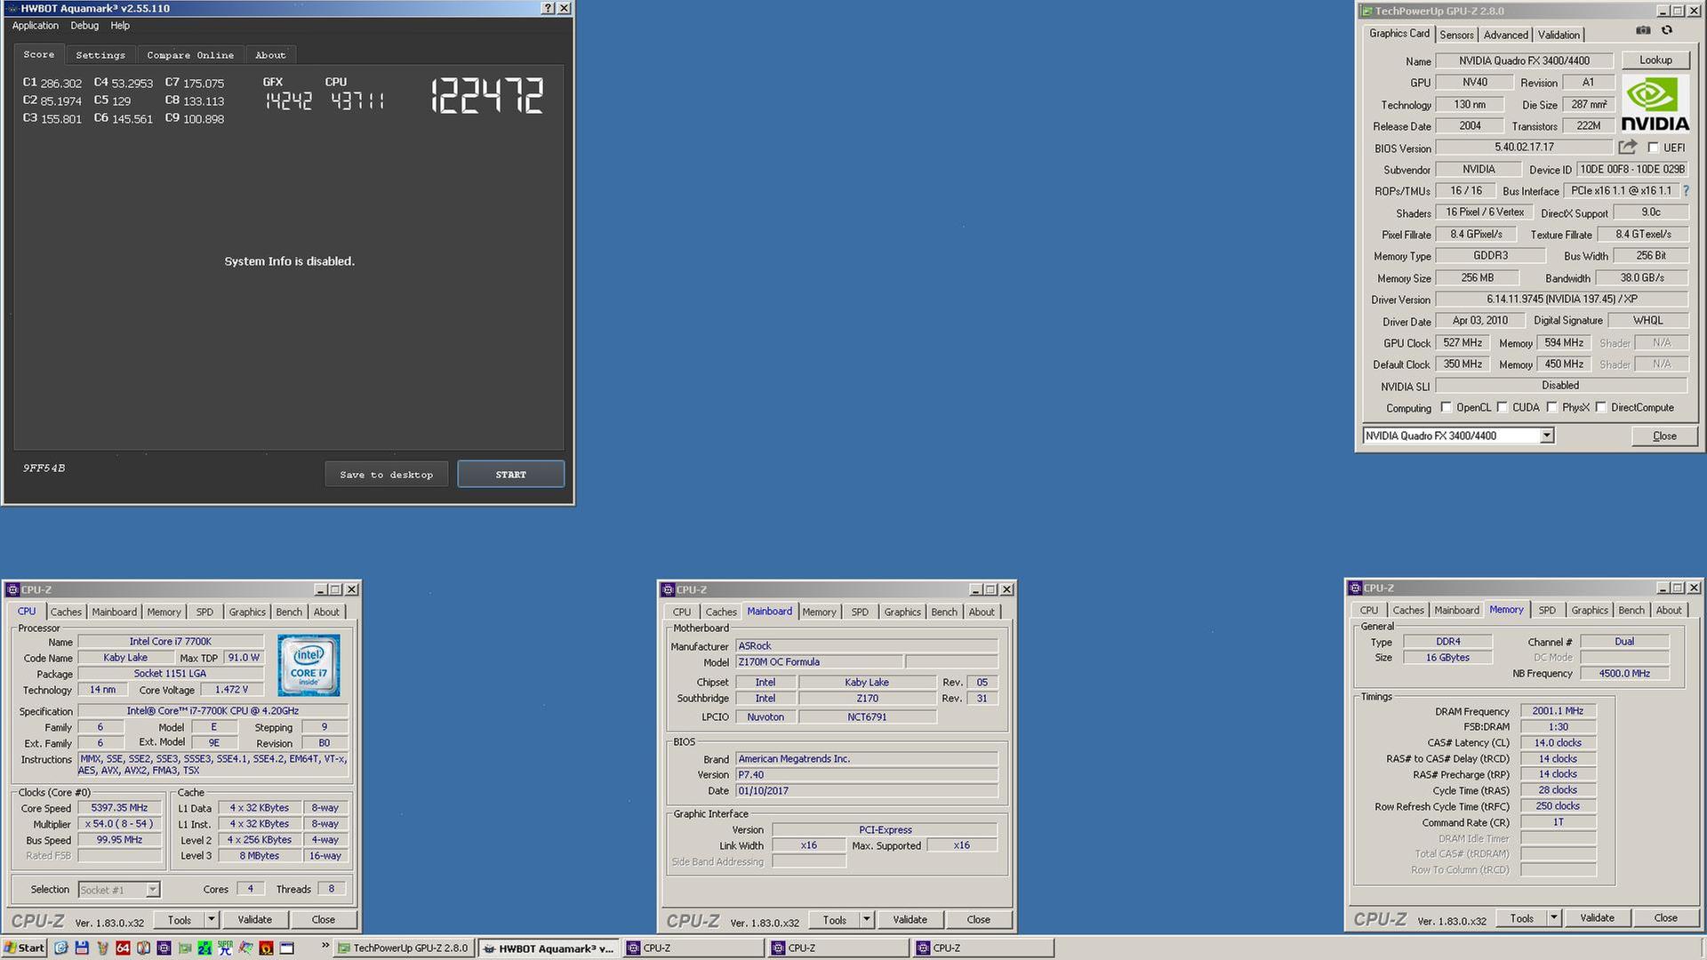Click the CPU-Z Mainboard window title icon

click(x=668, y=589)
